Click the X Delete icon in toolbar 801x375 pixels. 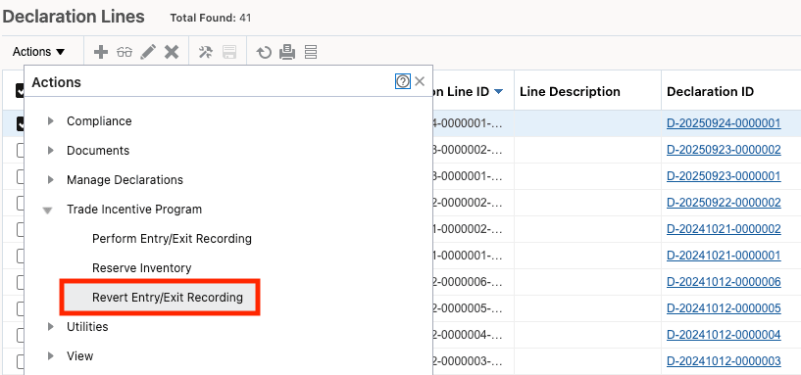tap(172, 52)
